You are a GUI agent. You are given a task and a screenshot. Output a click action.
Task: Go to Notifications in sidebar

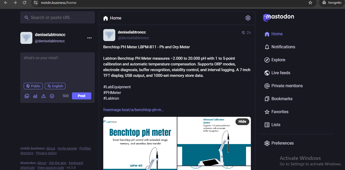pyautogui.click(x=283, y=47)
